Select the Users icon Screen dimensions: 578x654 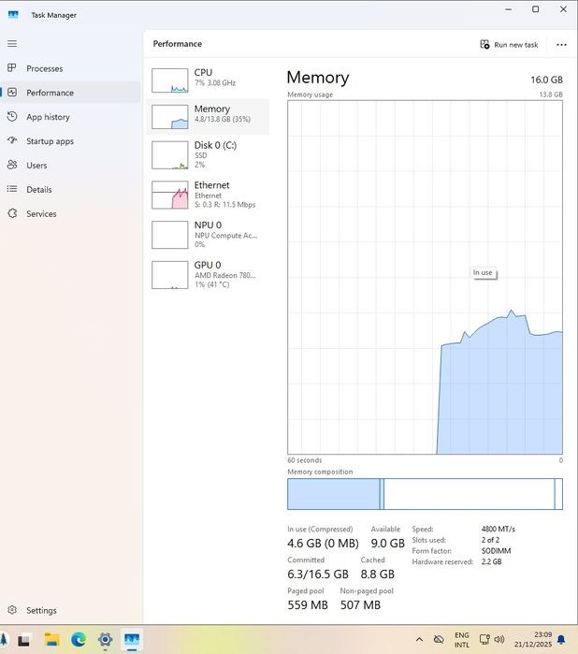[x=12, y=166]
